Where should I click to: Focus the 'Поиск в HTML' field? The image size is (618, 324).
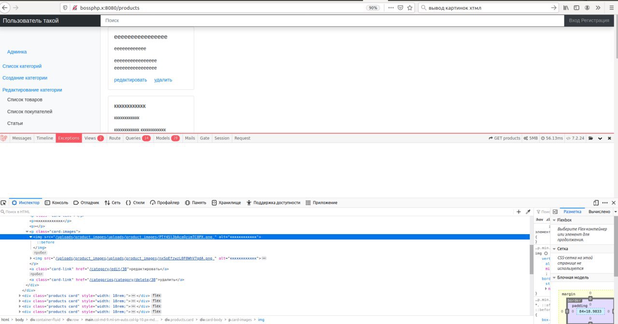[256, 212]
